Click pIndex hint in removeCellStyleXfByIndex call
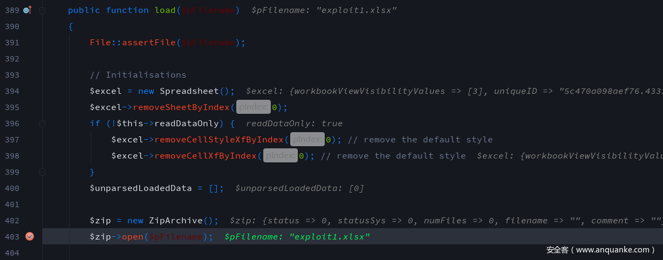 tap(307, 140)
